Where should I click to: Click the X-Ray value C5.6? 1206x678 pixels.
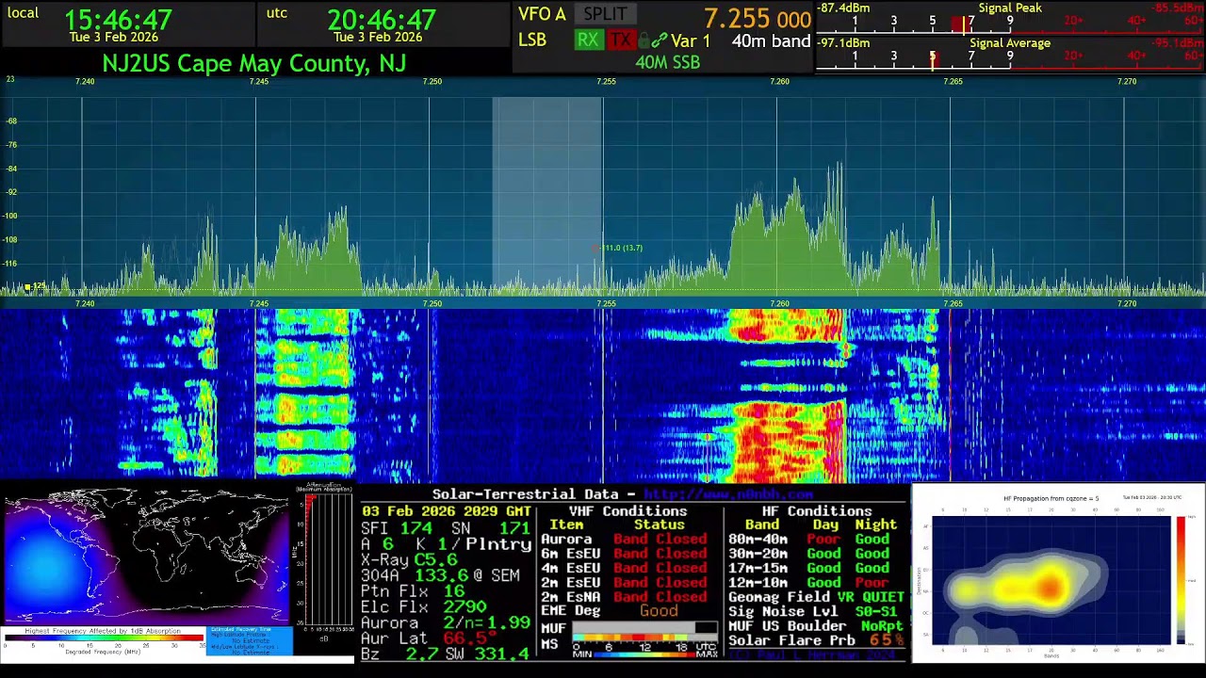[435, 560]
